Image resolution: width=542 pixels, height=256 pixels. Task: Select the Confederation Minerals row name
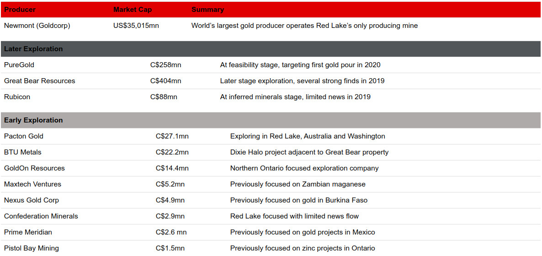(x=41, y=216)
